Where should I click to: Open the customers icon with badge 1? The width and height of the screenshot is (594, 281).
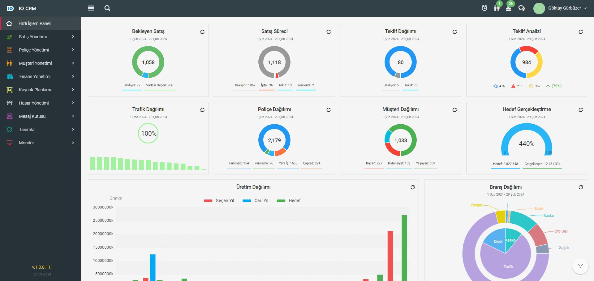[x=497, y=8]
